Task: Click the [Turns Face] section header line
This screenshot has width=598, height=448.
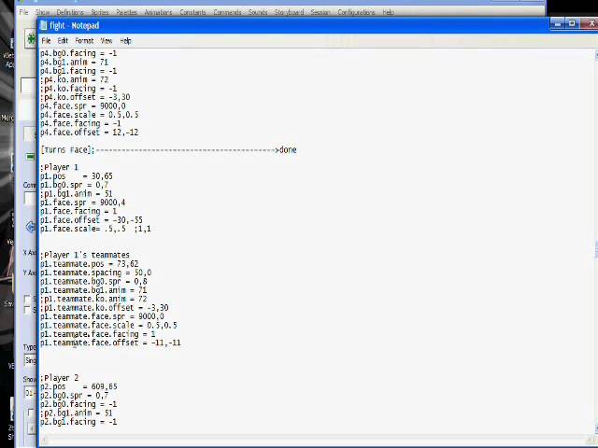Action: [168, 150]
